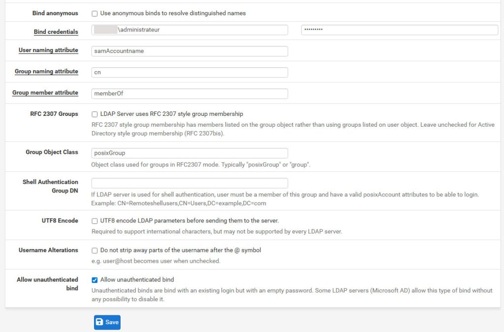
Task: Enable the Bind anonymous checkbox
Action: pyautogui.click(x=94, y=14)
